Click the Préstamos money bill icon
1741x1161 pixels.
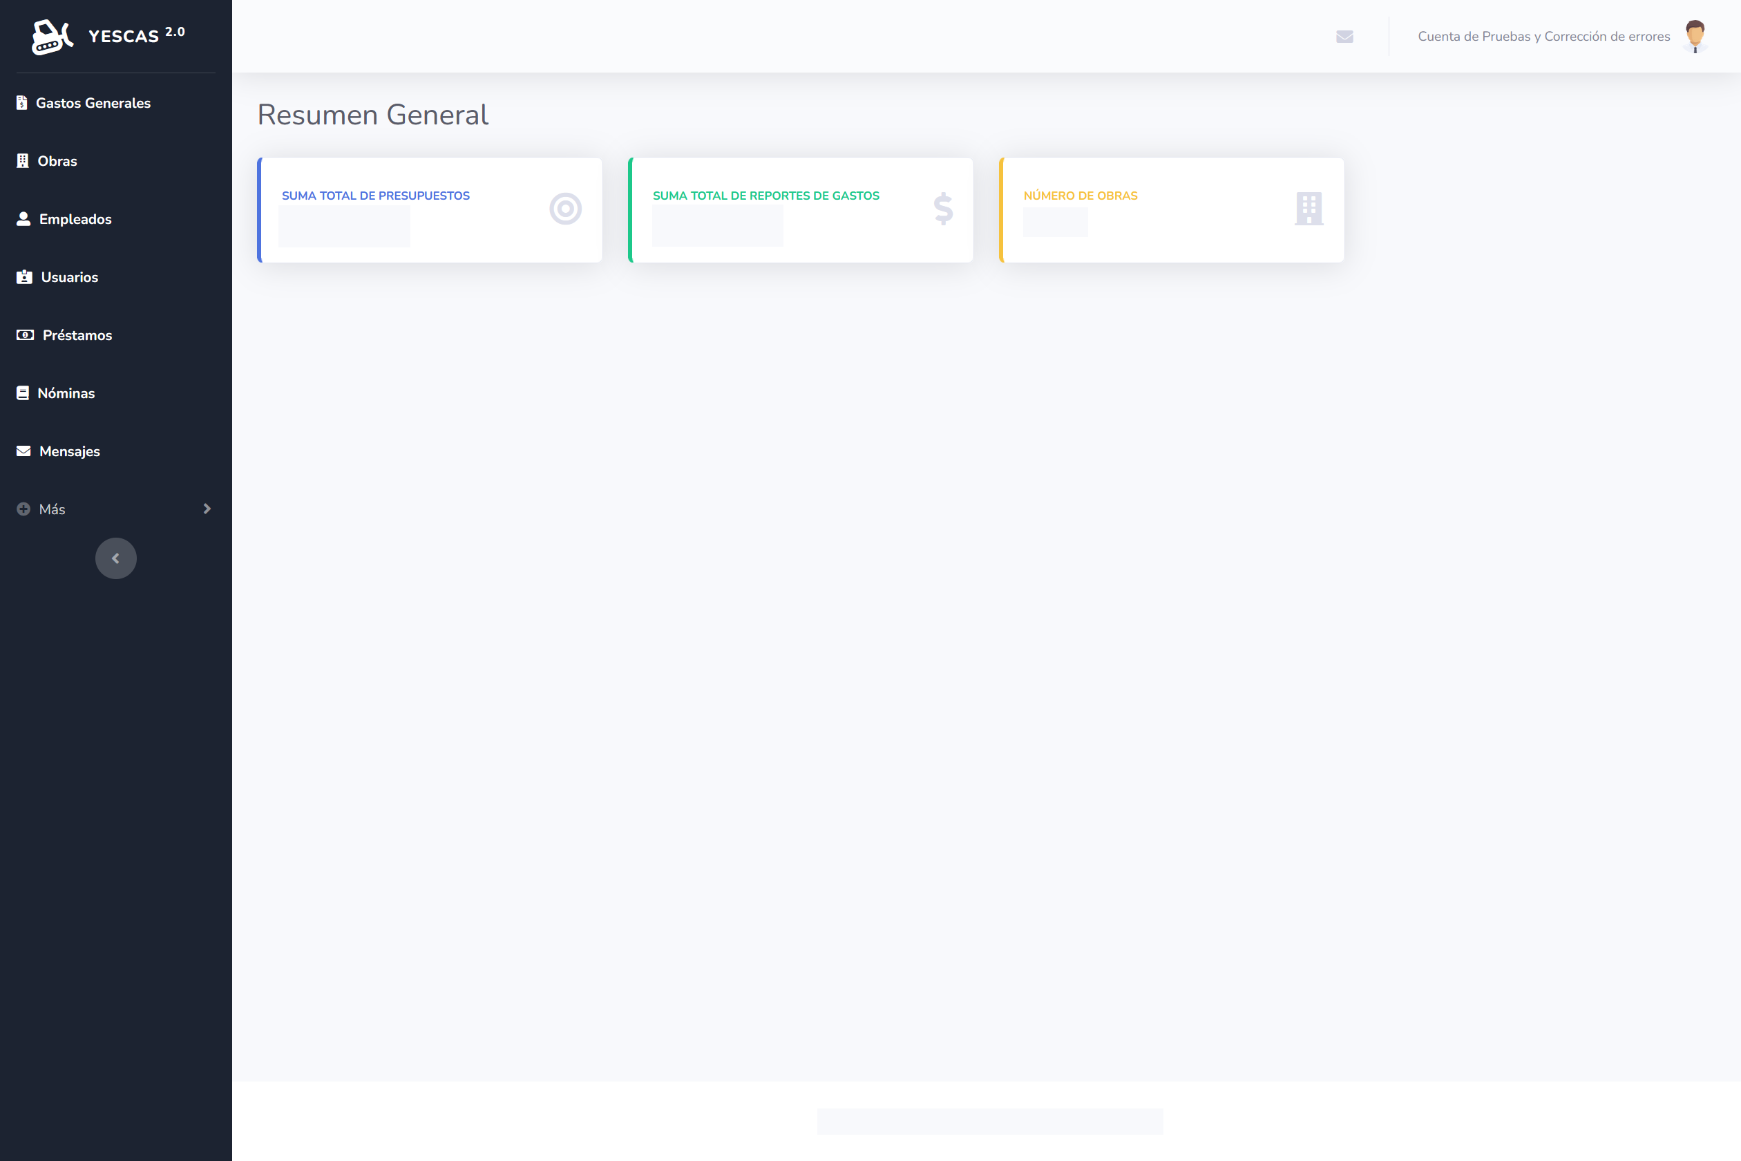[x=25, y=334]
